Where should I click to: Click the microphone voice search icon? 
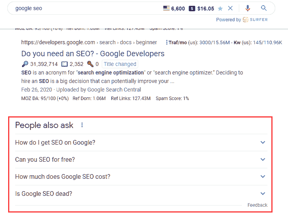click(248, 8)
